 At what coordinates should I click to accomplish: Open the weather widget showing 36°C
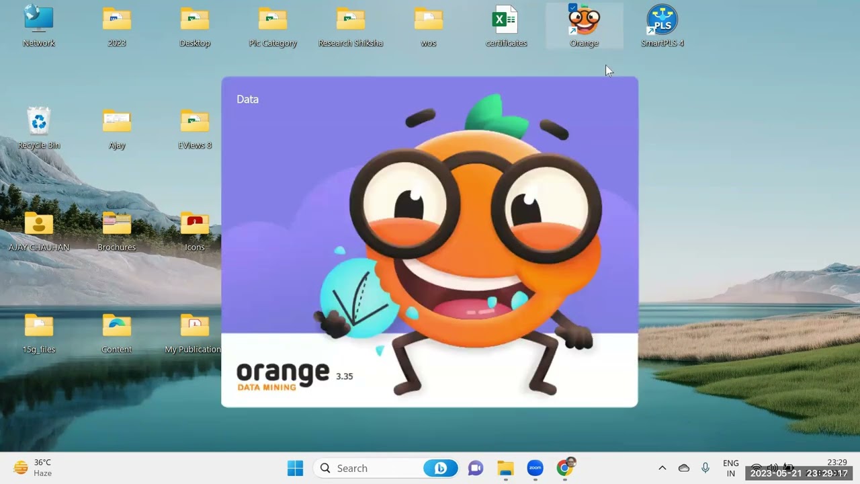[x=33, y=468]
